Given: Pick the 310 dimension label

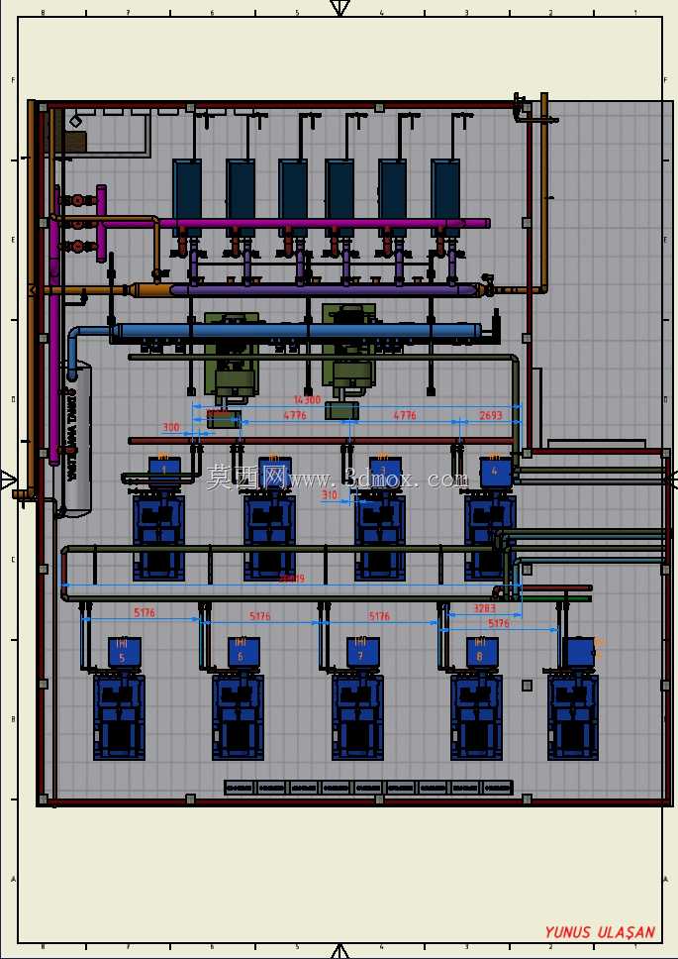Looking at the screenshot, I should 330,494.
